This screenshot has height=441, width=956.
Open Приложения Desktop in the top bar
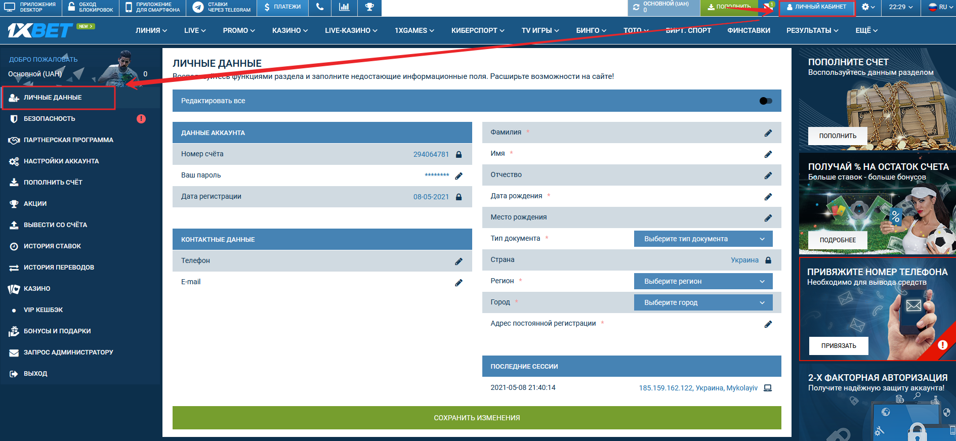[30, 7]
